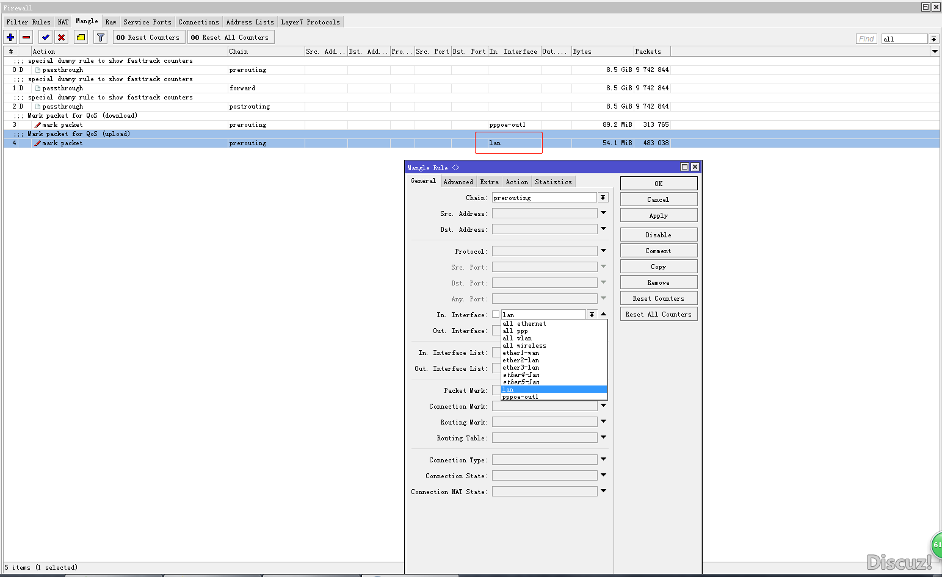Switch to Extra tab in Mangle Rule
The height and width of the screenshot is (577, 942).
point(489,182)
